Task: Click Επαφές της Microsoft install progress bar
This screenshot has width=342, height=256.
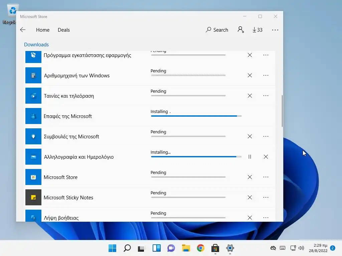Action: click(196, 116)
